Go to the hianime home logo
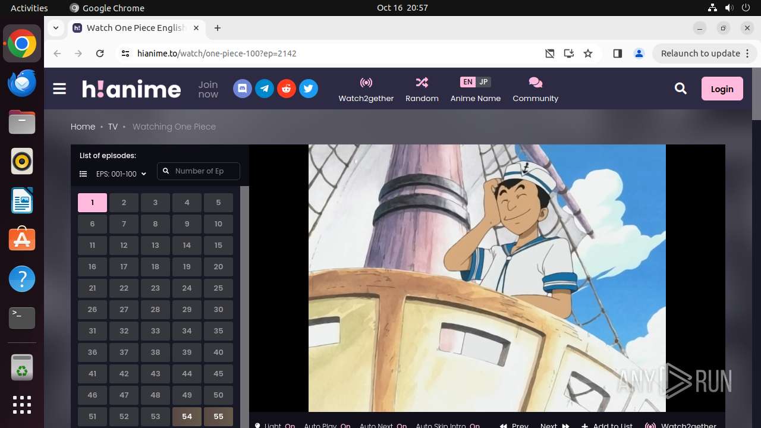Screen dimensions: 761x428 coord(131,89)
